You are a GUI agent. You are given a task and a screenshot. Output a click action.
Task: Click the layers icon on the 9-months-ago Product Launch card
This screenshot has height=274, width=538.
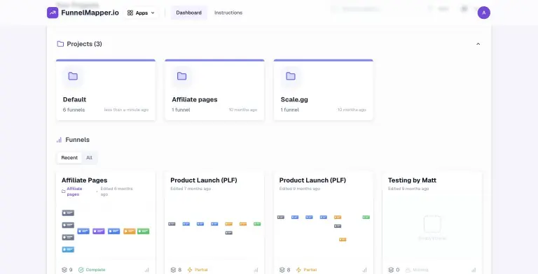tap(282, 270)
